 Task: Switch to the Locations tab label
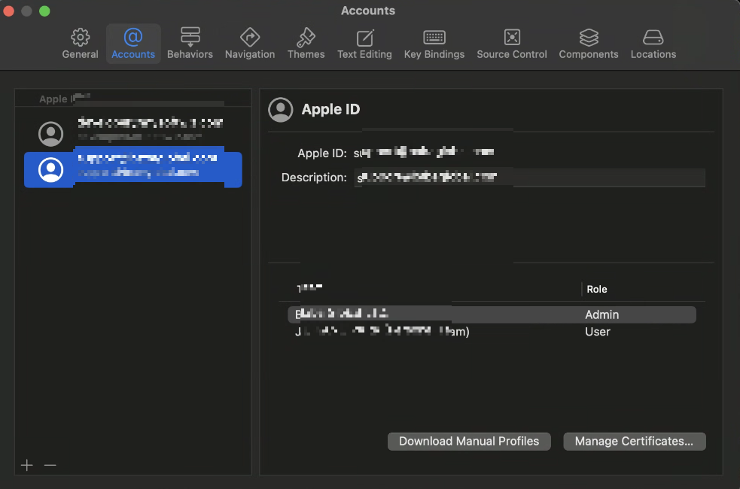click(653, 54)
